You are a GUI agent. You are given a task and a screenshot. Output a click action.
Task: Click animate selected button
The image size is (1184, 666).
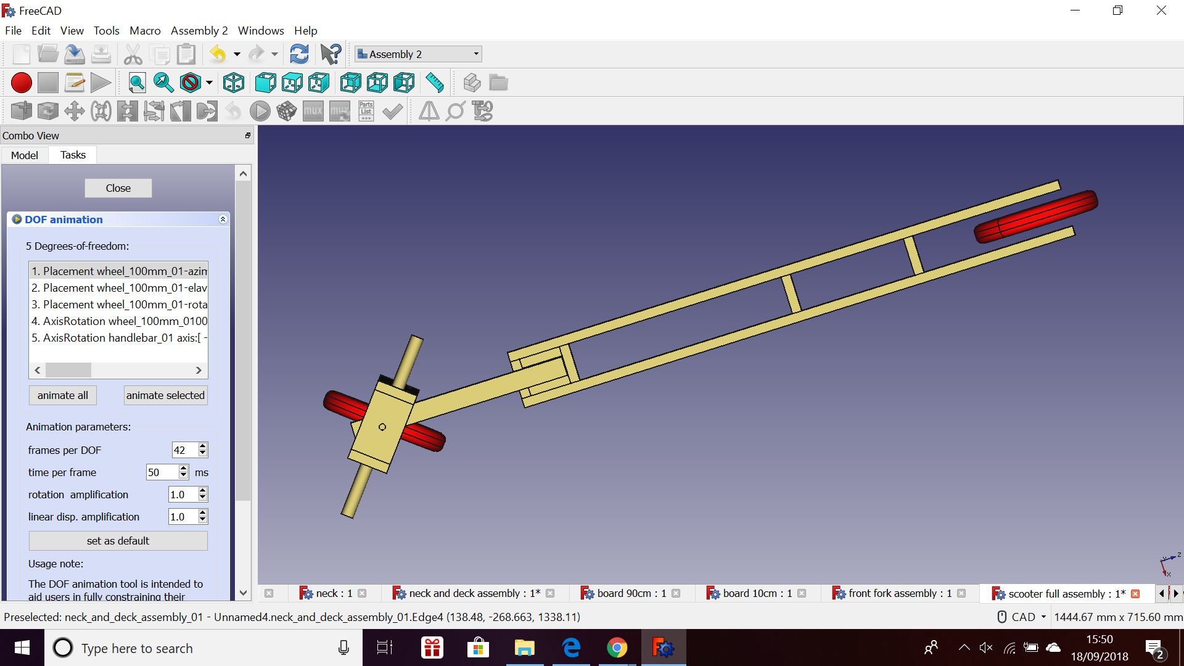(x=165, y=395)
